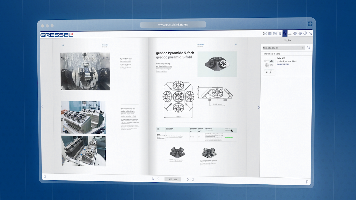
Task: Click the highlighted green order number in table
Action: pos(229,137)
